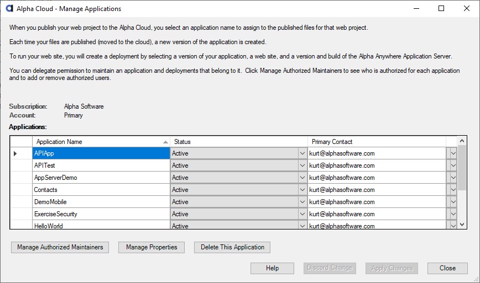
Task: Open Status dropdown for APIApp row
Action: click(x=302, y=153)
